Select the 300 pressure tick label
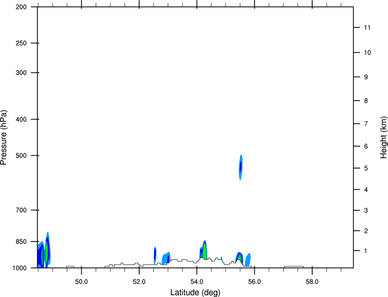Viewport: 388px width, 297px height. coord(21,73)
